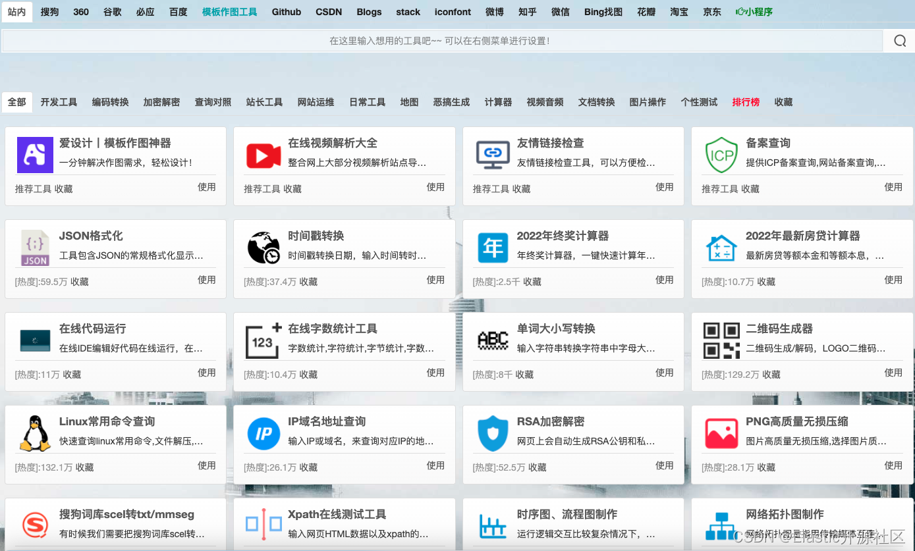Open the RSA blue shield icon

tap(493, 434)
